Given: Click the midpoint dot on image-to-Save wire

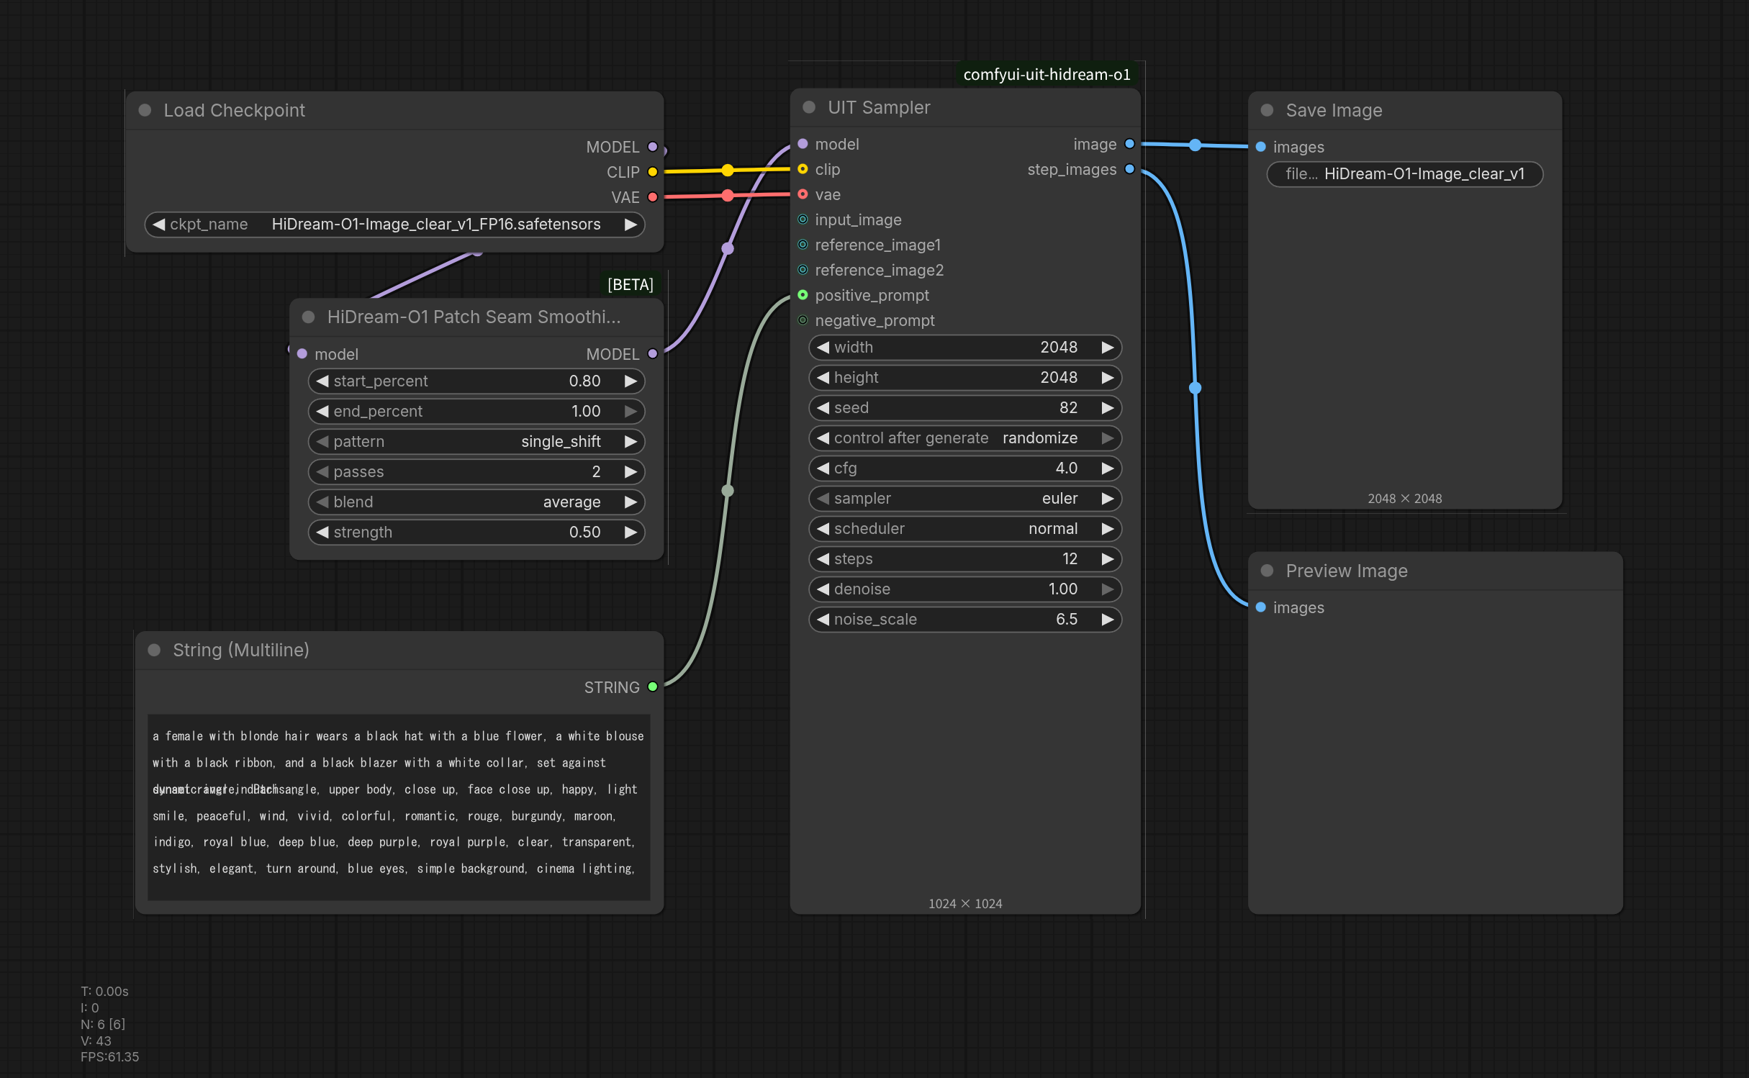Looking at the screenshot, I should pyautogui.click(x=1195, y=145).
